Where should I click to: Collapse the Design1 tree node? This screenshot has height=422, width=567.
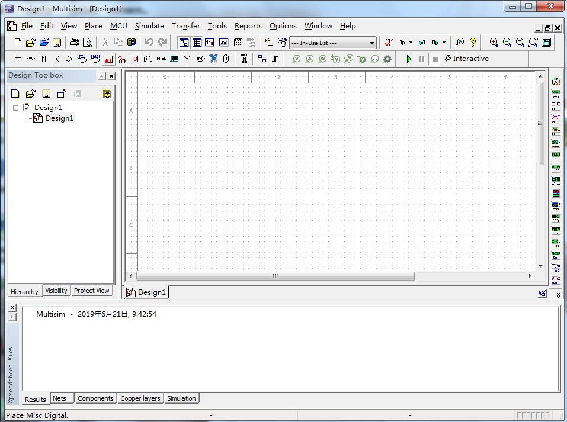click(x=16, y=108)
